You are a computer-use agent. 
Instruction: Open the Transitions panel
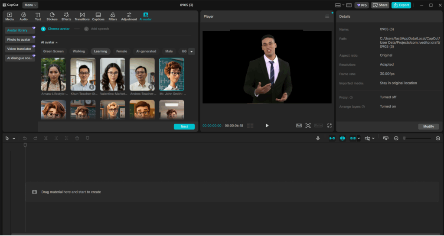[82, 17]
